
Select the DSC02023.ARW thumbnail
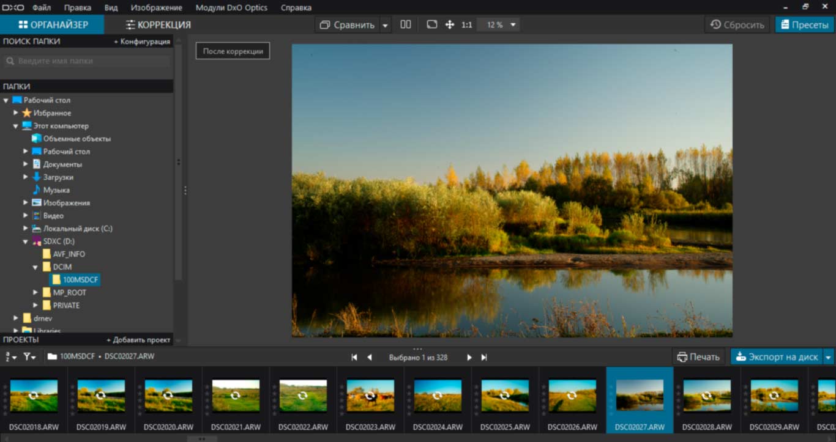pyautogui.click(x=370, y=396)
